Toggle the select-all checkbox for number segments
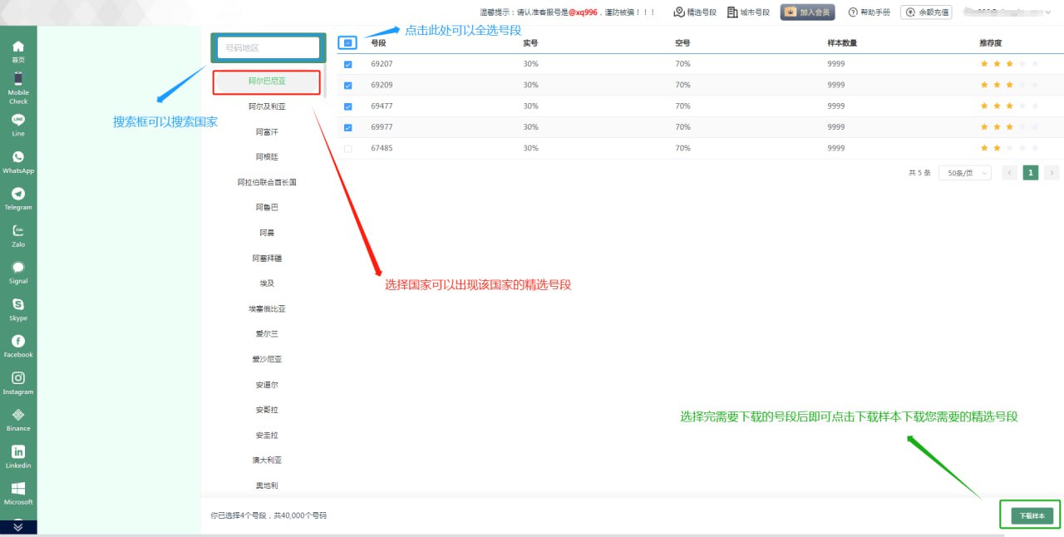Viewport: 1064px width, 537px height. point(347,42)
